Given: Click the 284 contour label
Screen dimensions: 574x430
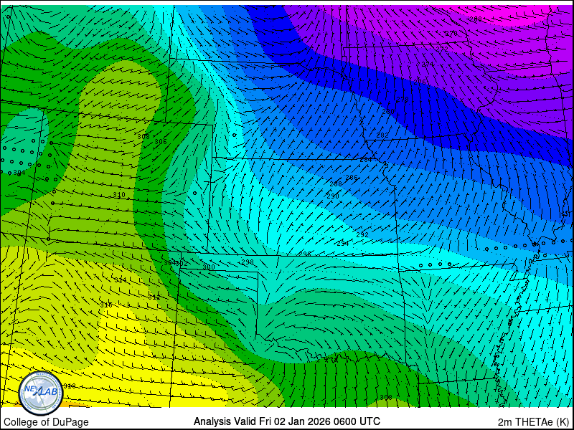Looking at the screenshot, I should pos(366,160).
